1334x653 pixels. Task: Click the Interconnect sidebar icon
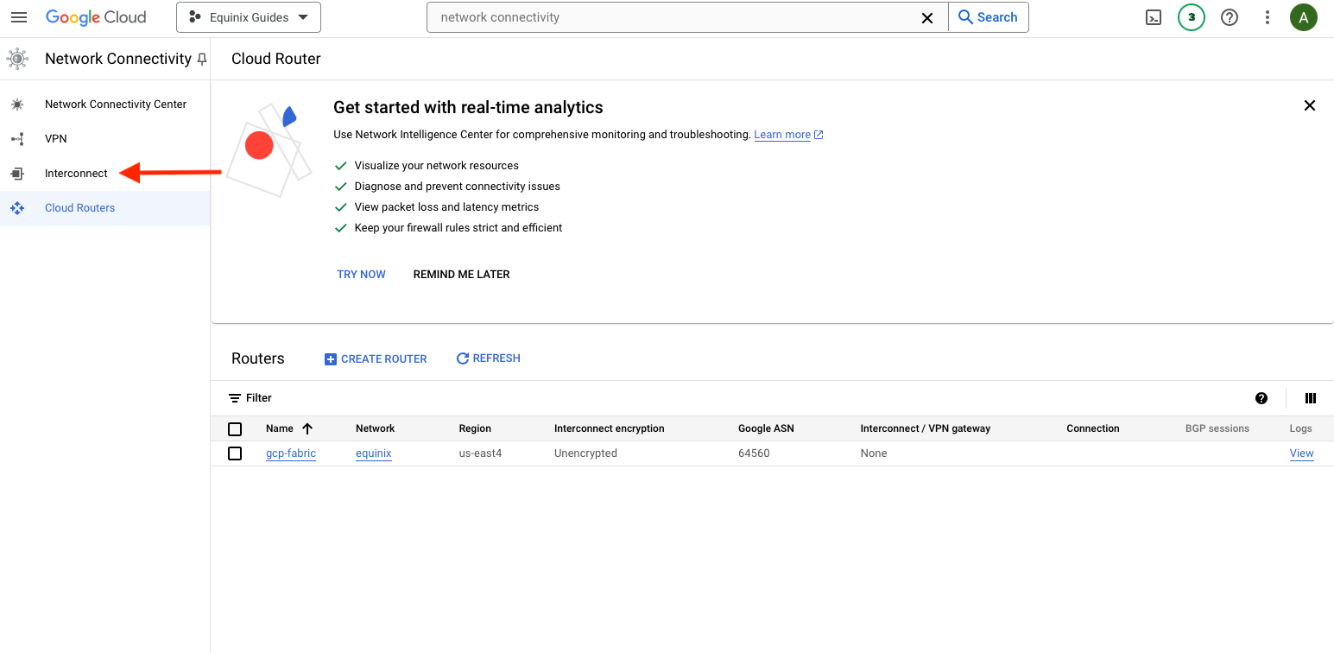pos(17,173)
